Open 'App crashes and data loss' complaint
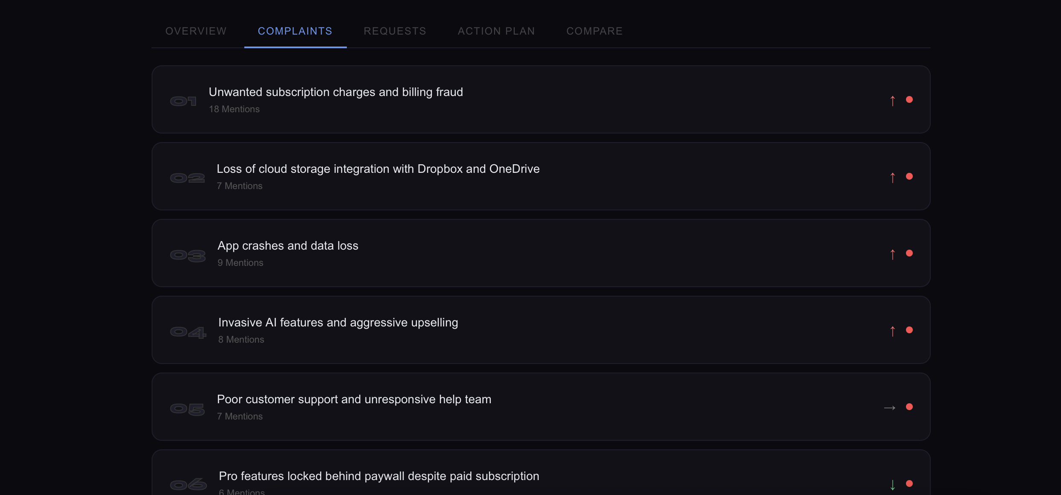1061x495 pixels. click(x=541, y=253)
